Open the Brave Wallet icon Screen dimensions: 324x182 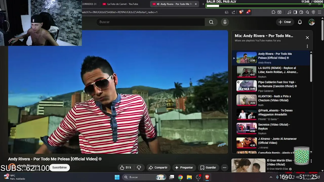pos(301,12)
